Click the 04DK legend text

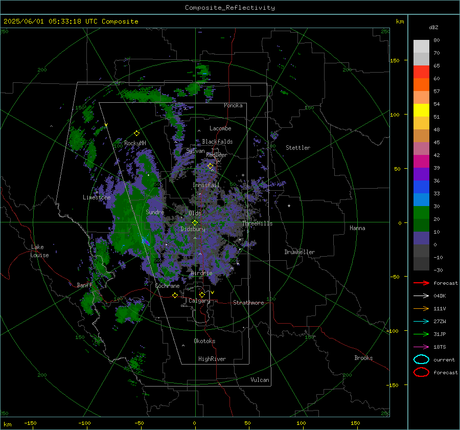(x=440, y=296)
